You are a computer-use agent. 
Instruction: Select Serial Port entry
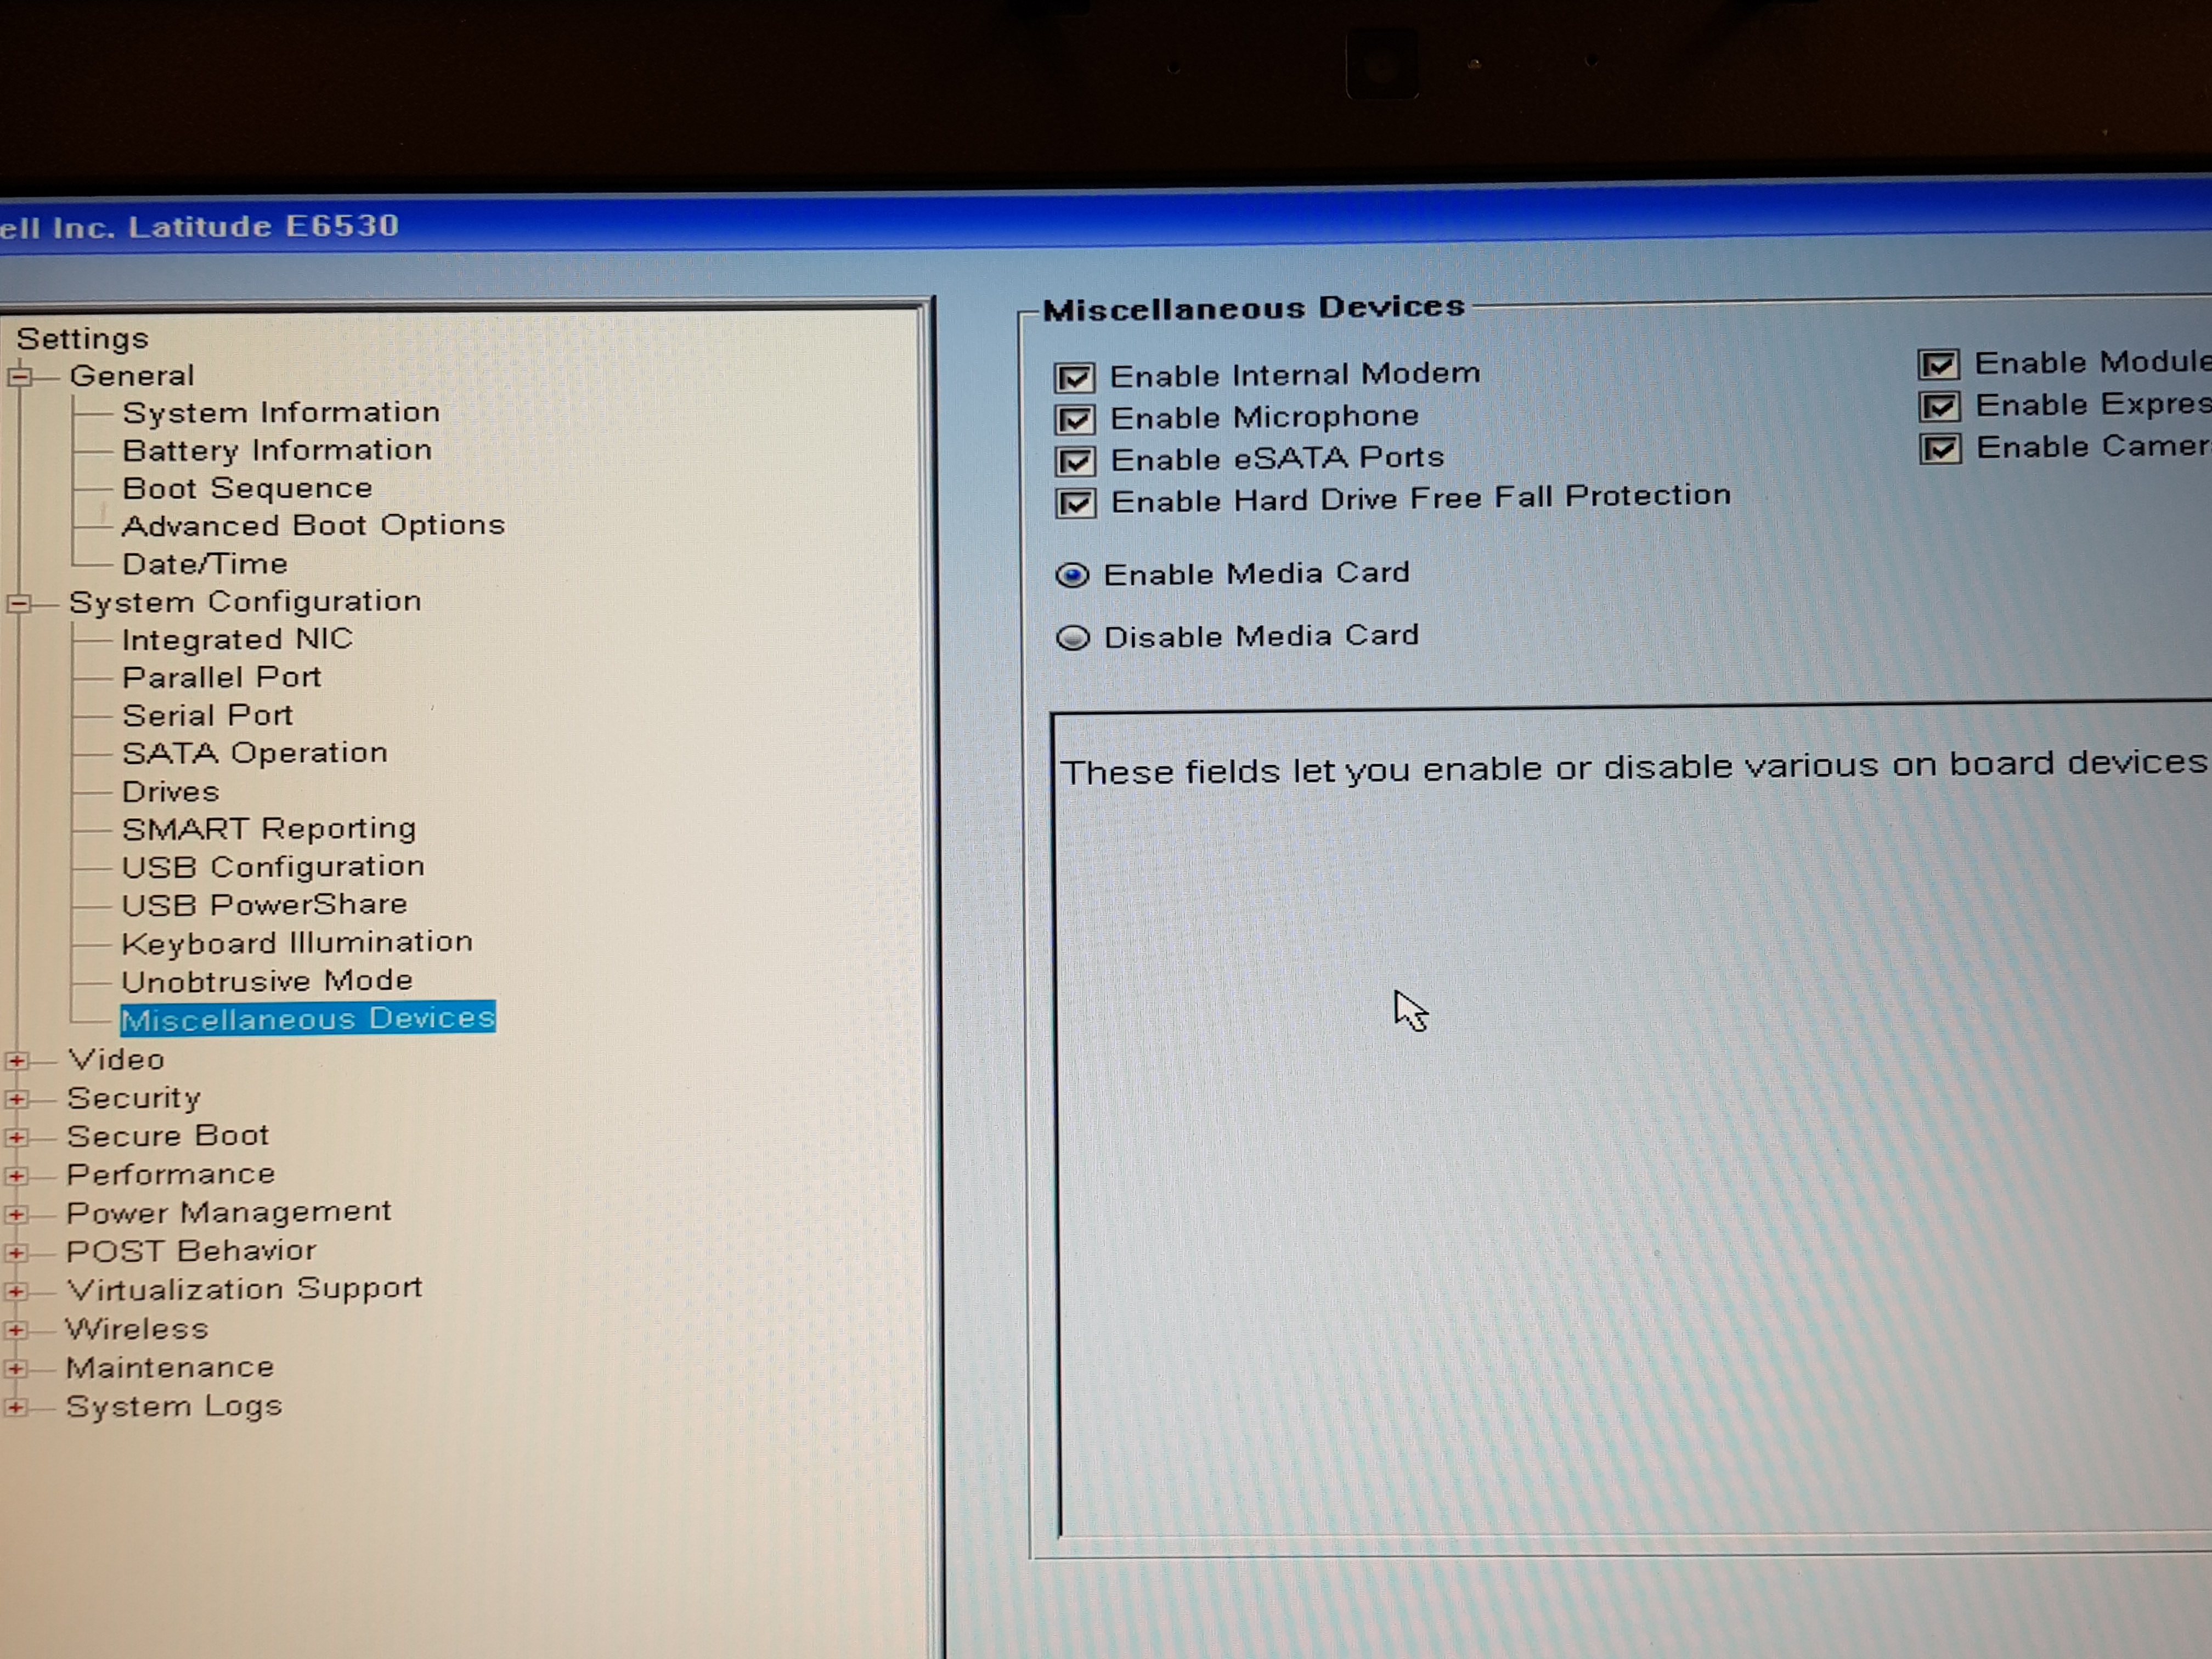point(207,716)
